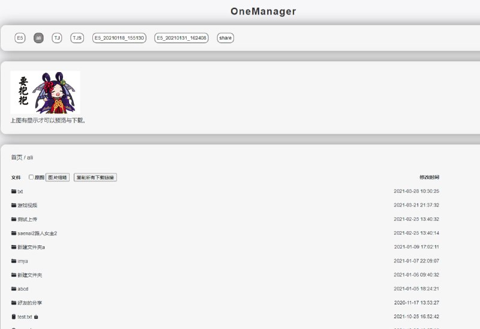Click the folder icon beside 游戏视频
The height and width of the screenshot is (329, 480).
[x=14, y=205]
